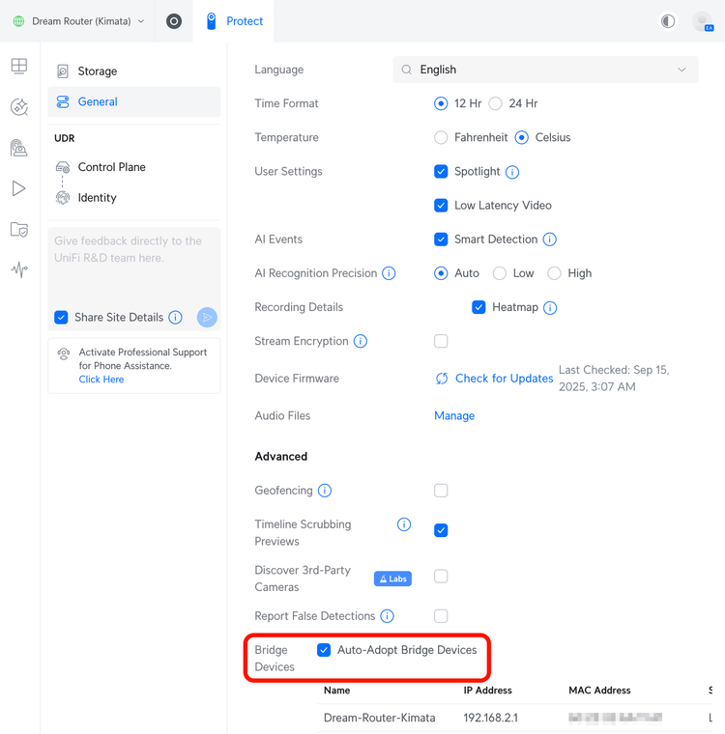Show info for Smart Detection
The image size is (725, 734).
pyautogui.click(x=550, y=240)
